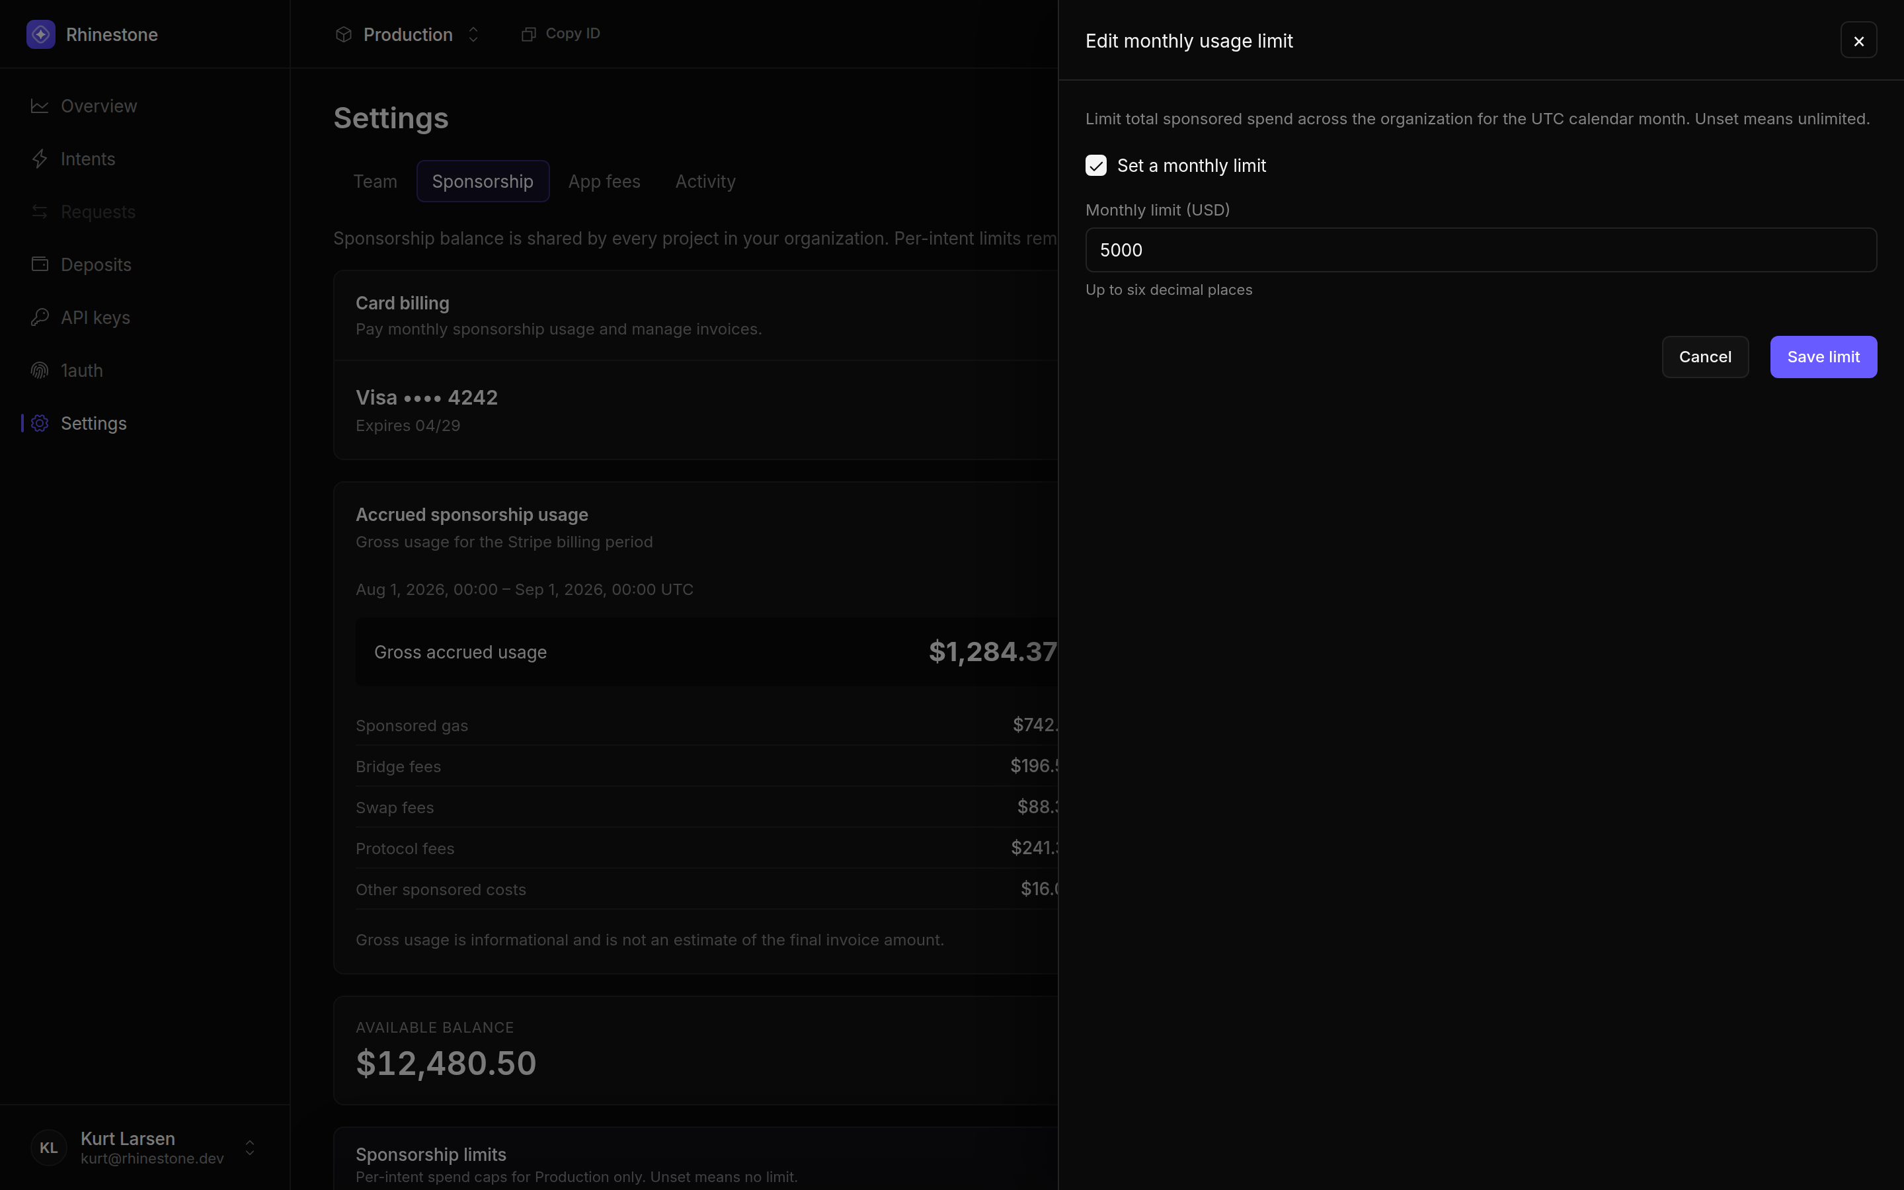The image size is (1904, 1190).
Task: Open the Activity tab
Action: [x=706, y=181]
